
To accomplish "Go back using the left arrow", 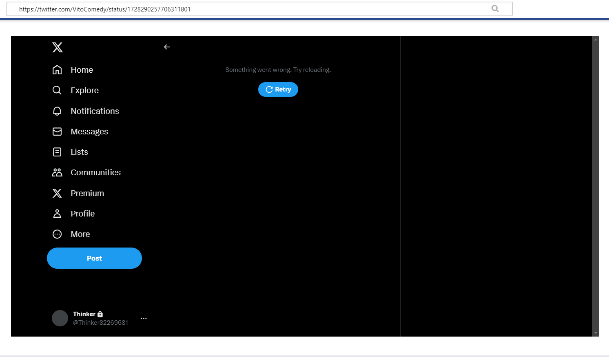I will 167,47.
